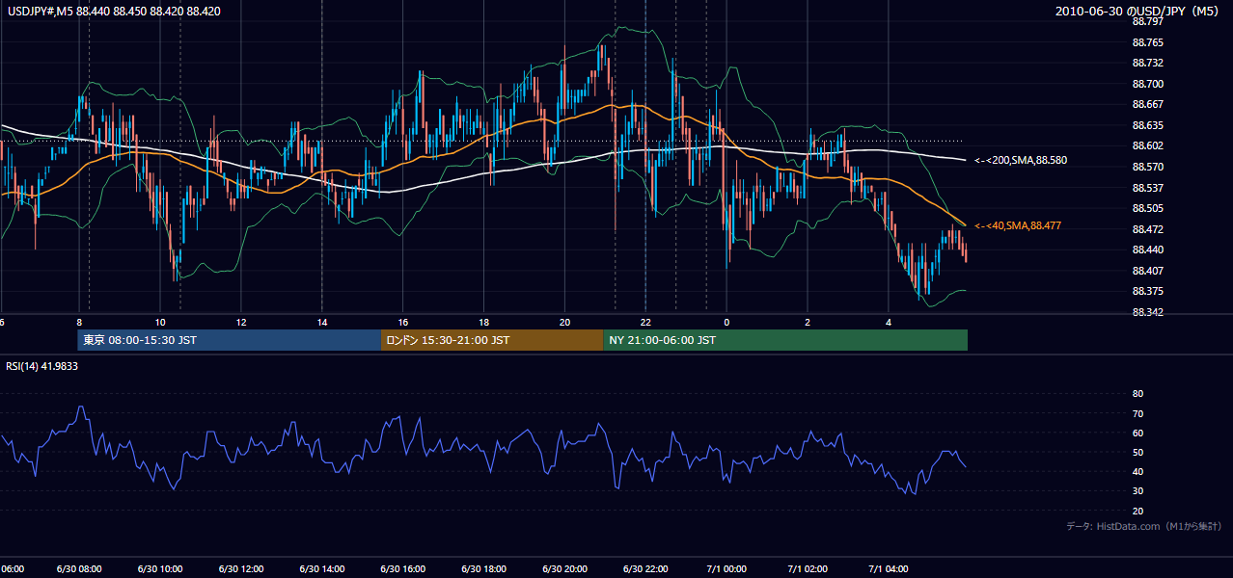Click price axis value 88.375
This screenshot has height=578, width=1233.
(1146, 292)
